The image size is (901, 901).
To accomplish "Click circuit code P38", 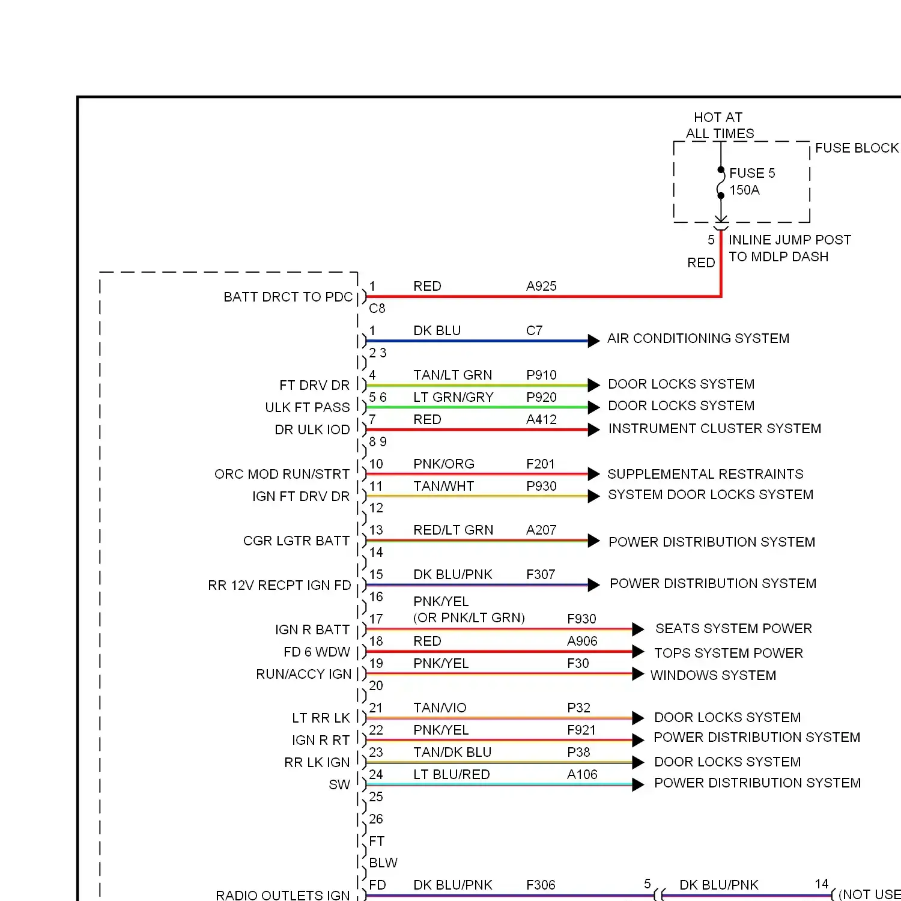I will point(578,752).
